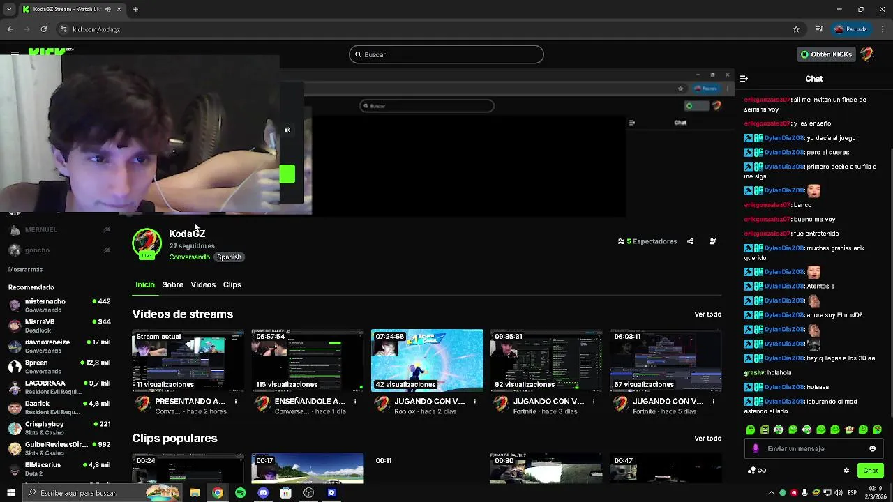
Task: Open options menu for PRESENTANDO A... video
Action: tap(236, 402)
